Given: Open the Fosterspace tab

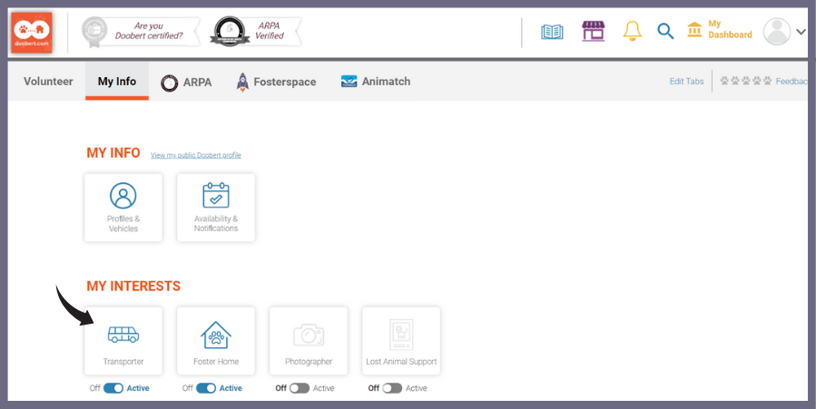Looking at the screenshot, I should (276, 83).
